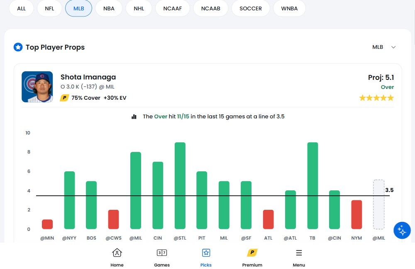The height and width of the screenshot is (269, 415).
Task: Toggle the NFL league filter
Action: point(49,8)
